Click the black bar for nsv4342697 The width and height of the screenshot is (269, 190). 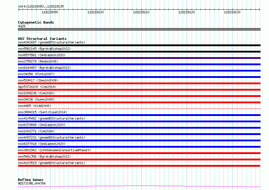(139, 45)
